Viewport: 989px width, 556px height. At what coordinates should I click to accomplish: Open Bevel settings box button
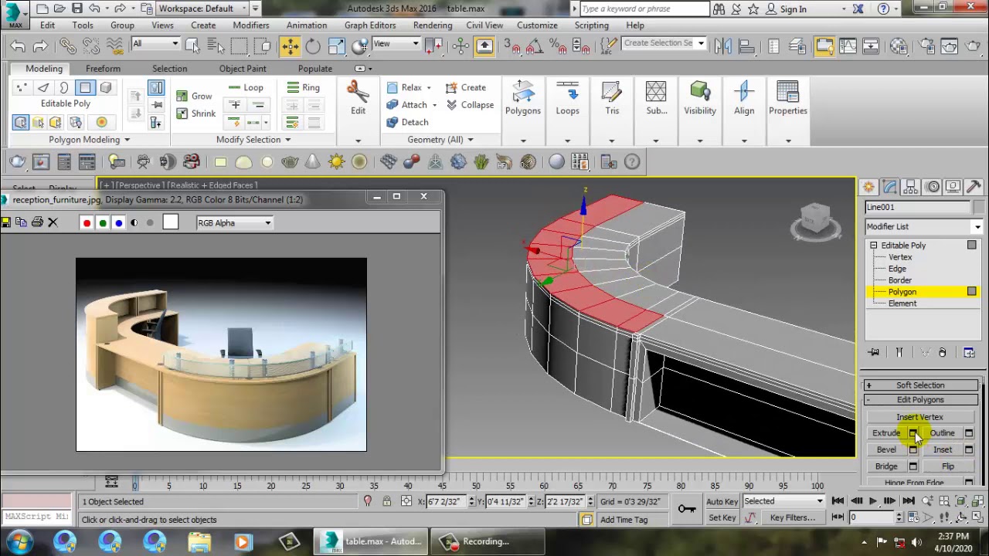point(913,450)
